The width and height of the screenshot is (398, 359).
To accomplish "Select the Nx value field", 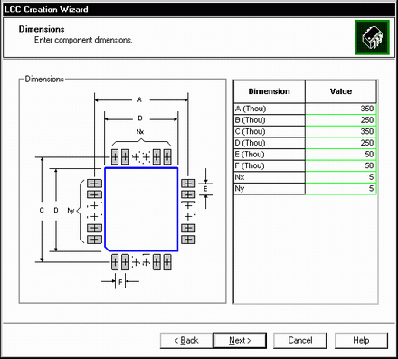I will 341,177.
